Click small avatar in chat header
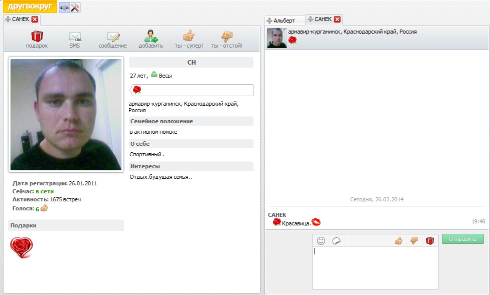This screenshot has height=295, width=490. pyautogui.click(x=276, y=38)
